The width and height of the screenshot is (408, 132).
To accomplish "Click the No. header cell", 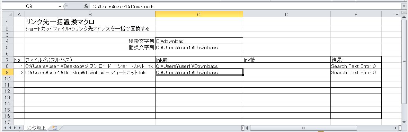I will [x=19, y=60].
